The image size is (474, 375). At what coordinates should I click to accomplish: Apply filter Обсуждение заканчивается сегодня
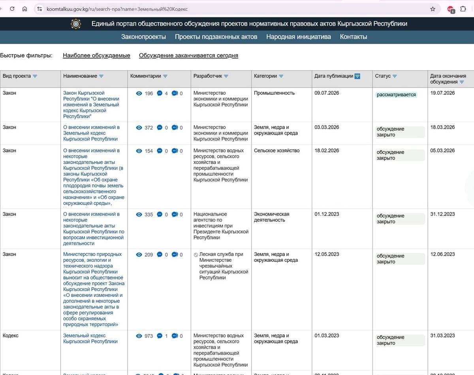click(x=188, y=56)
